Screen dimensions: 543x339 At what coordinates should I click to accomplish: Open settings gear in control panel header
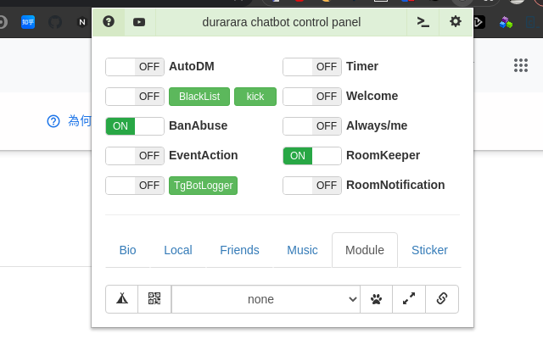coord(456,21)
